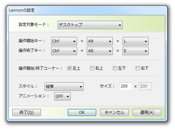Enable the 右下 corner checkbox

(x=138, y=68)
